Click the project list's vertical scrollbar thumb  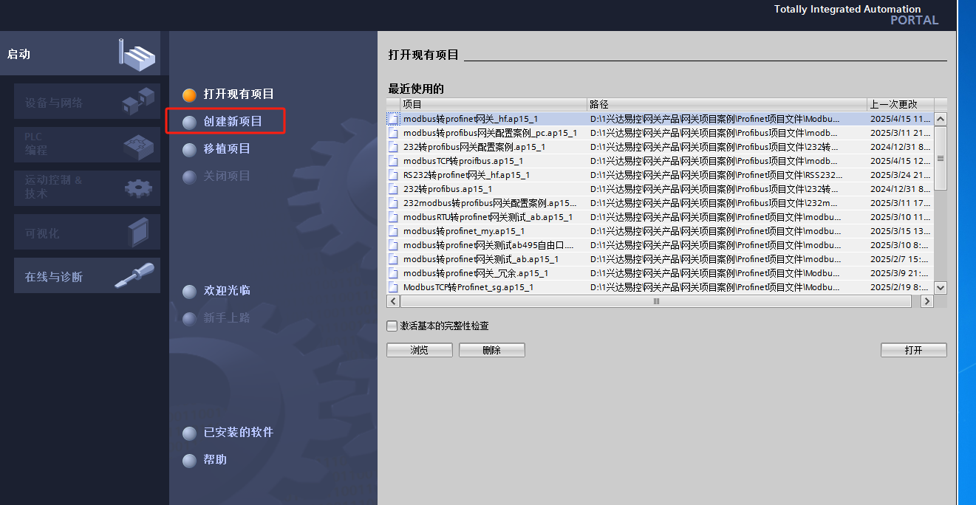(x=941, y=158)
